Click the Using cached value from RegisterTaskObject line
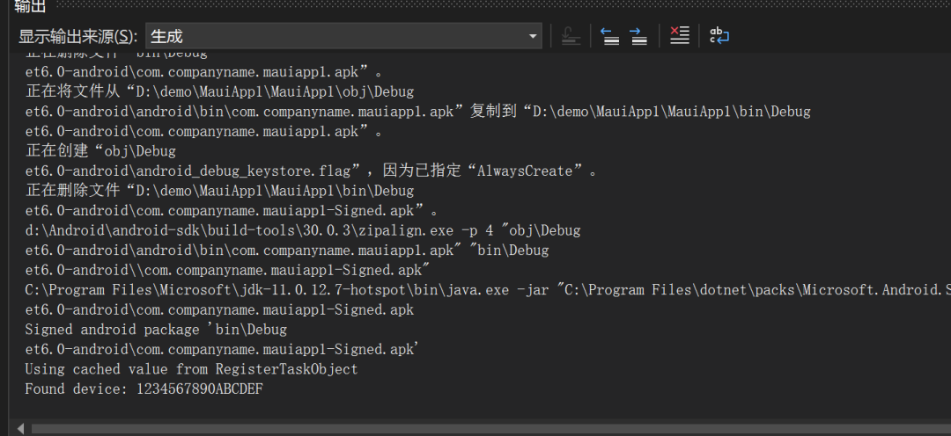Viewport: 951px width, 436px height. pyautogui.click(x=192, y=369)
